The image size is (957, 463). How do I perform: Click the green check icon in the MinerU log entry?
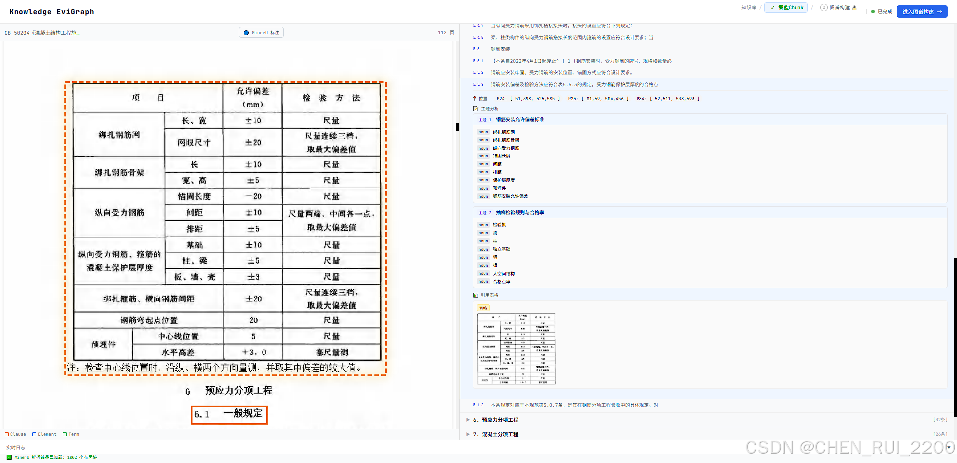tap(9, 457)
